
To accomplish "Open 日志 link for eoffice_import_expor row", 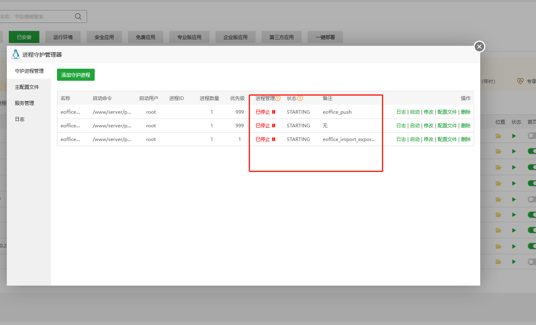I will pos(401,139).
